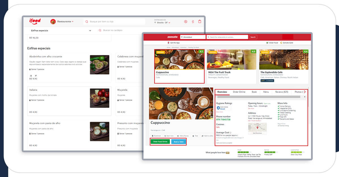Click the Rate star button

195,136
